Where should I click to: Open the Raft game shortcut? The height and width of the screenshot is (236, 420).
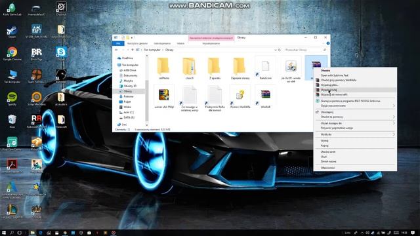[x=37, y=31]
